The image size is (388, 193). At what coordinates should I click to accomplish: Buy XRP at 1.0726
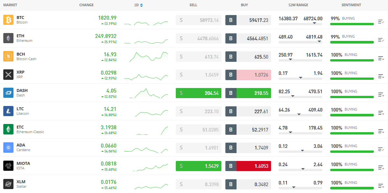[x=248, y=75]
